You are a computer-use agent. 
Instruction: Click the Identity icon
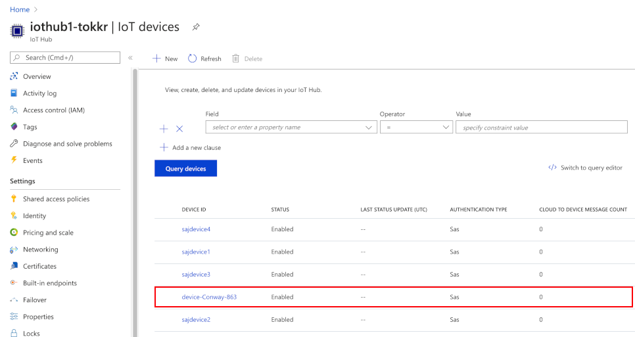click(14, 215)
